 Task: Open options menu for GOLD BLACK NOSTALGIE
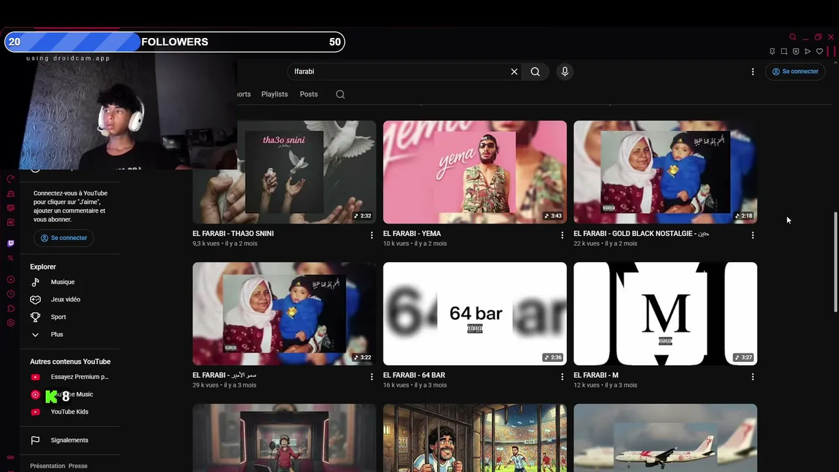(752, 235)
